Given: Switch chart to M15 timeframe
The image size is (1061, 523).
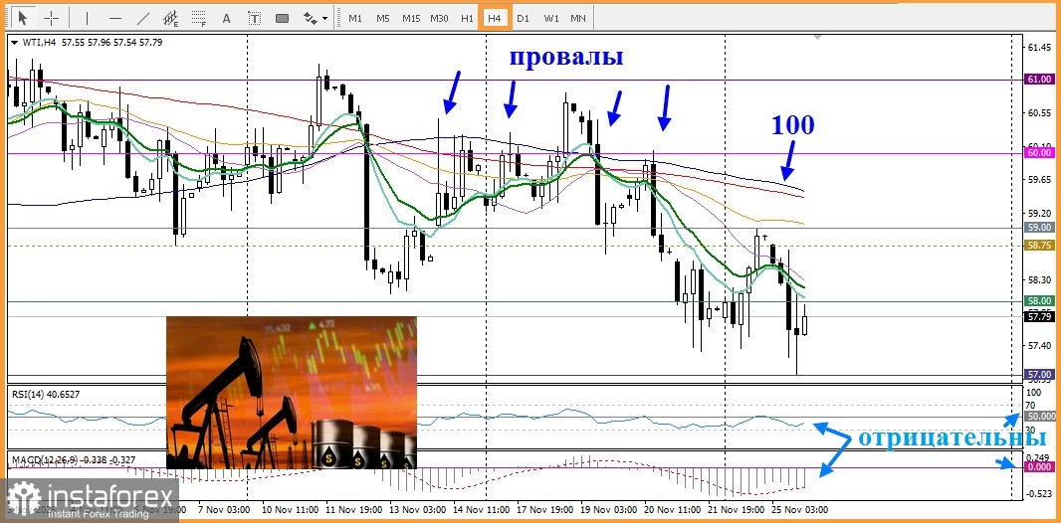Looking at the screenshot, I should pos(411,18).
